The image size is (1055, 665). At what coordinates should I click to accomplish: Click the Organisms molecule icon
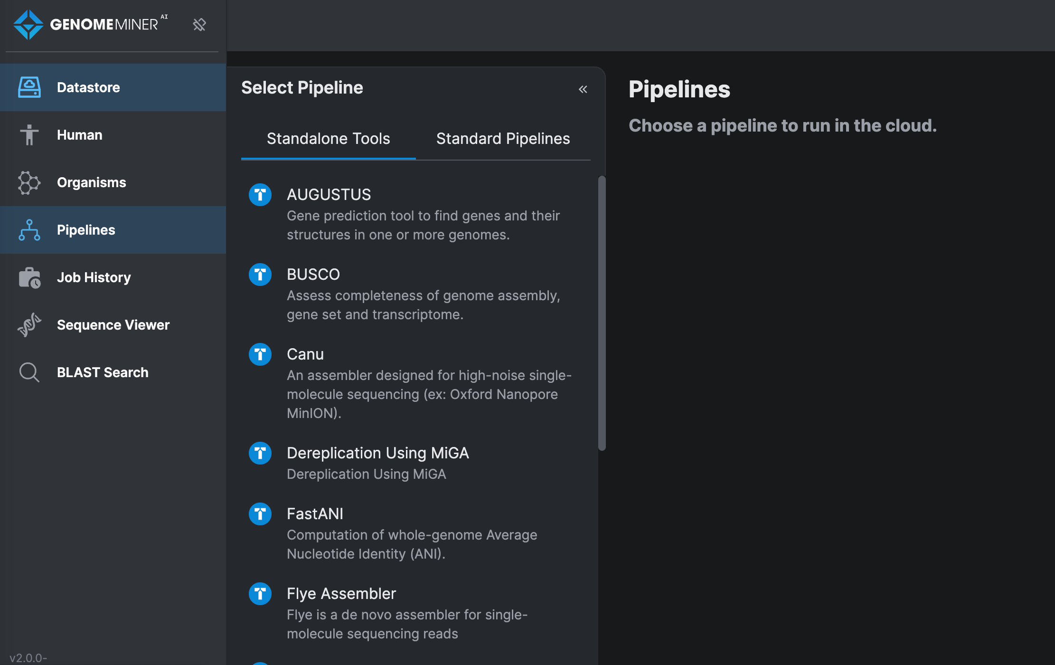click(x=29, y=182)
